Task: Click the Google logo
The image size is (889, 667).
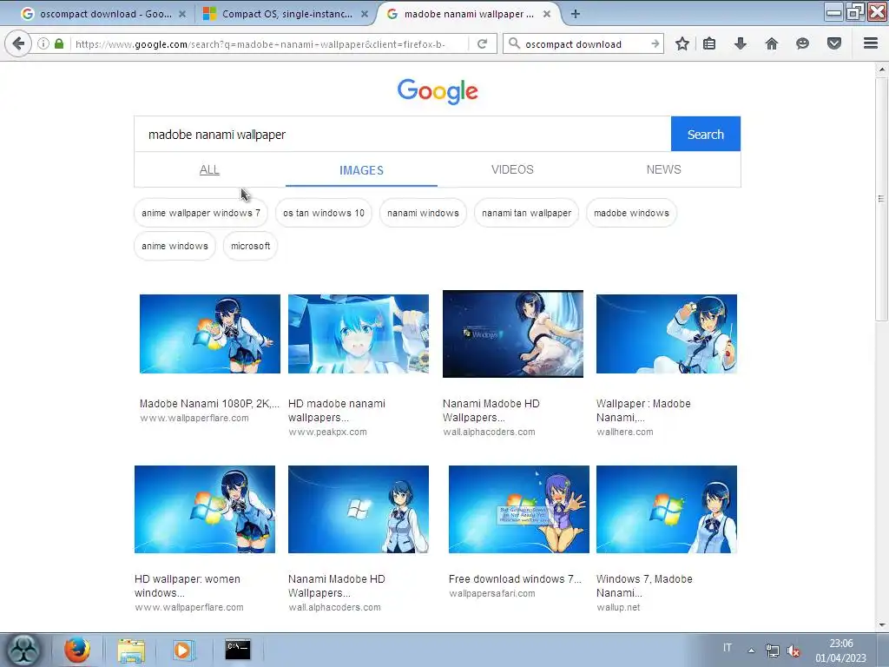Action: pyautogui.click(x=438, y=91)
